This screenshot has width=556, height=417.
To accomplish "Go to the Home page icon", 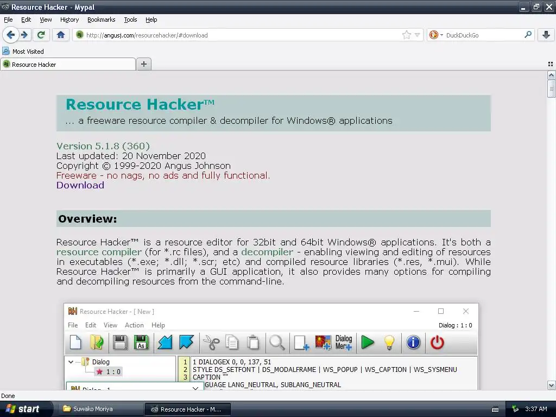I will (61, 35).
